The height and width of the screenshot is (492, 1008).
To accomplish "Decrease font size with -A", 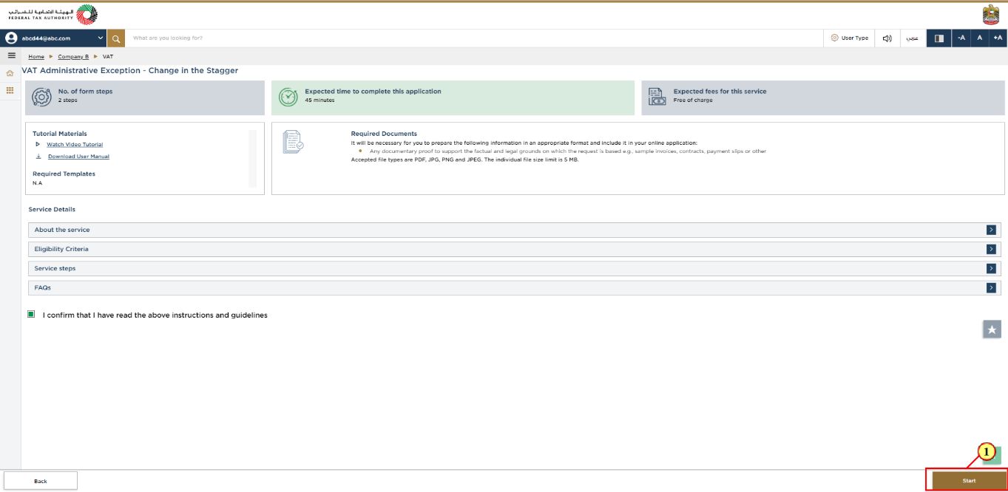I will (x=961, y=38).
